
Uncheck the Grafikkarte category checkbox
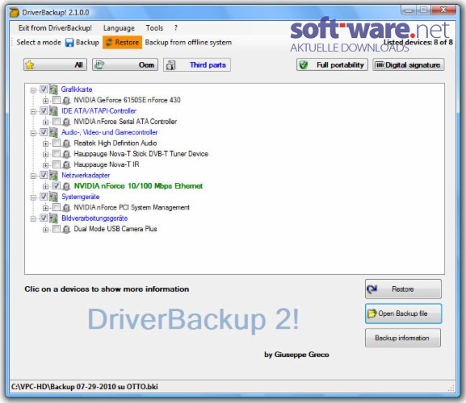tap(44, 89)
